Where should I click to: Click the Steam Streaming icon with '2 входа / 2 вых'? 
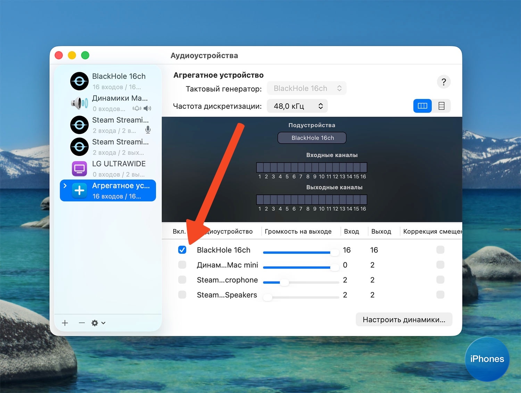click(79, 147)
